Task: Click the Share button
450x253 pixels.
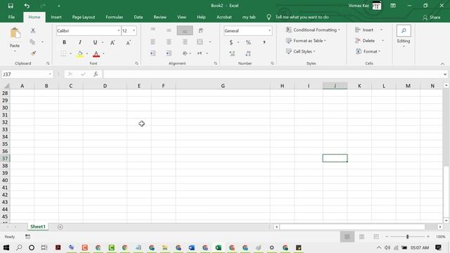Action: click(431, 18)
